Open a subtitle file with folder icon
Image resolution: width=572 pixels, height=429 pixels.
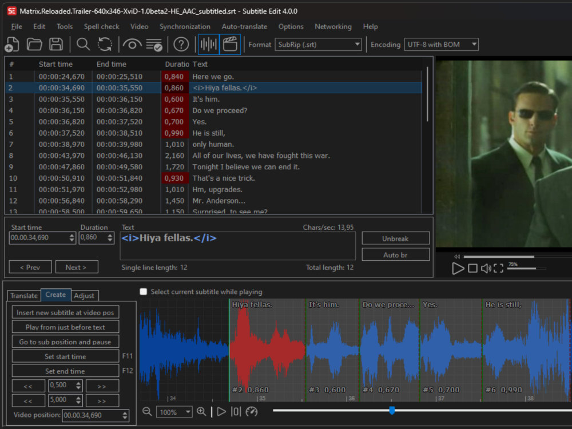(x=34, y=45)
